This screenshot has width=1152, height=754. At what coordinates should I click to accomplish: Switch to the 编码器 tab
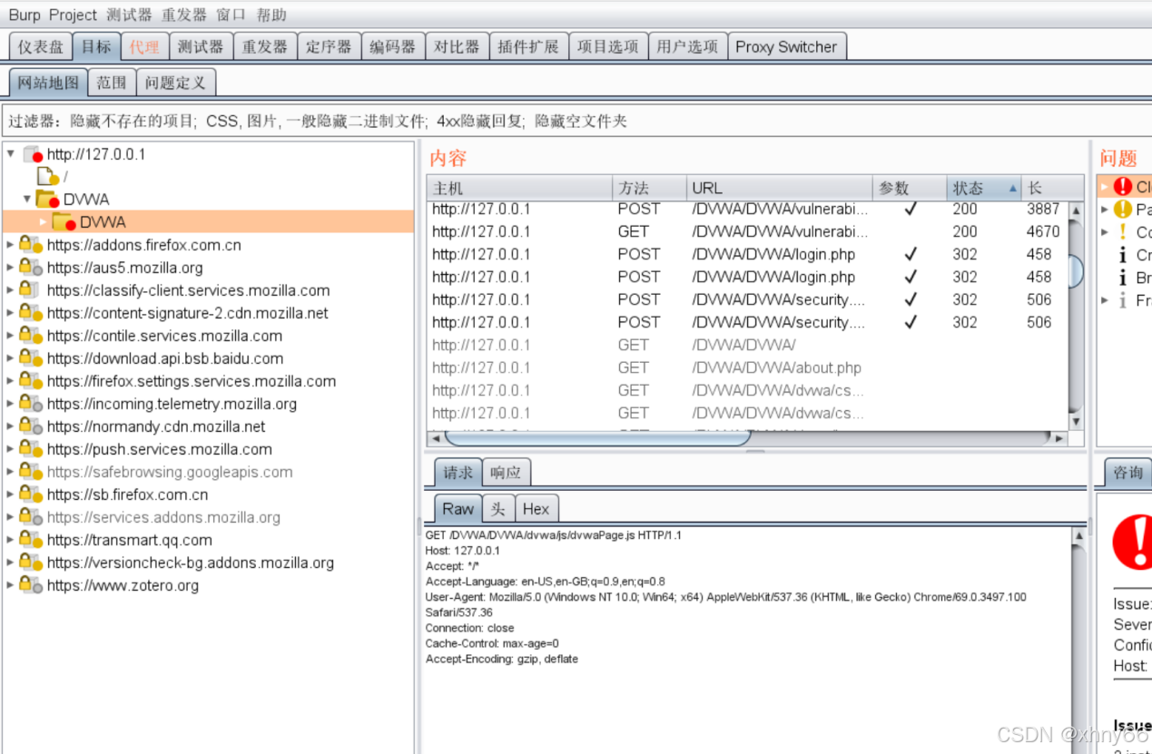[392, 46]
